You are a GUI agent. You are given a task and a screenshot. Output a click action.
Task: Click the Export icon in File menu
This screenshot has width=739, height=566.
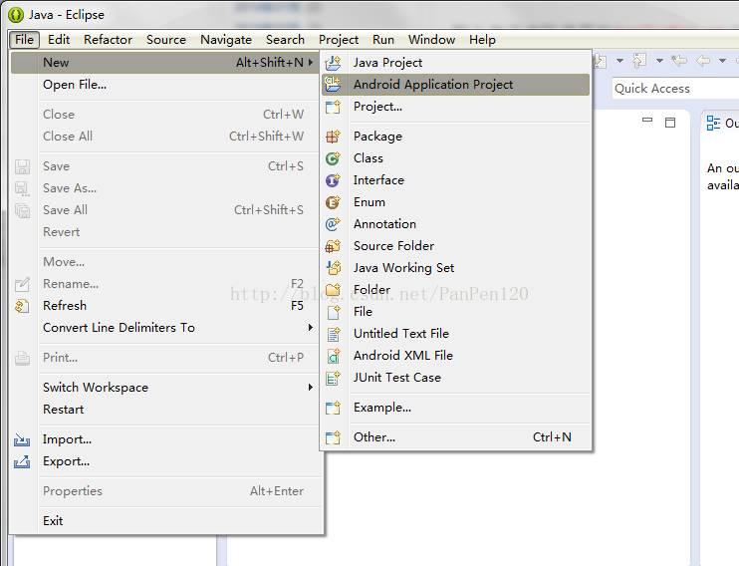[x=22, y=461]
